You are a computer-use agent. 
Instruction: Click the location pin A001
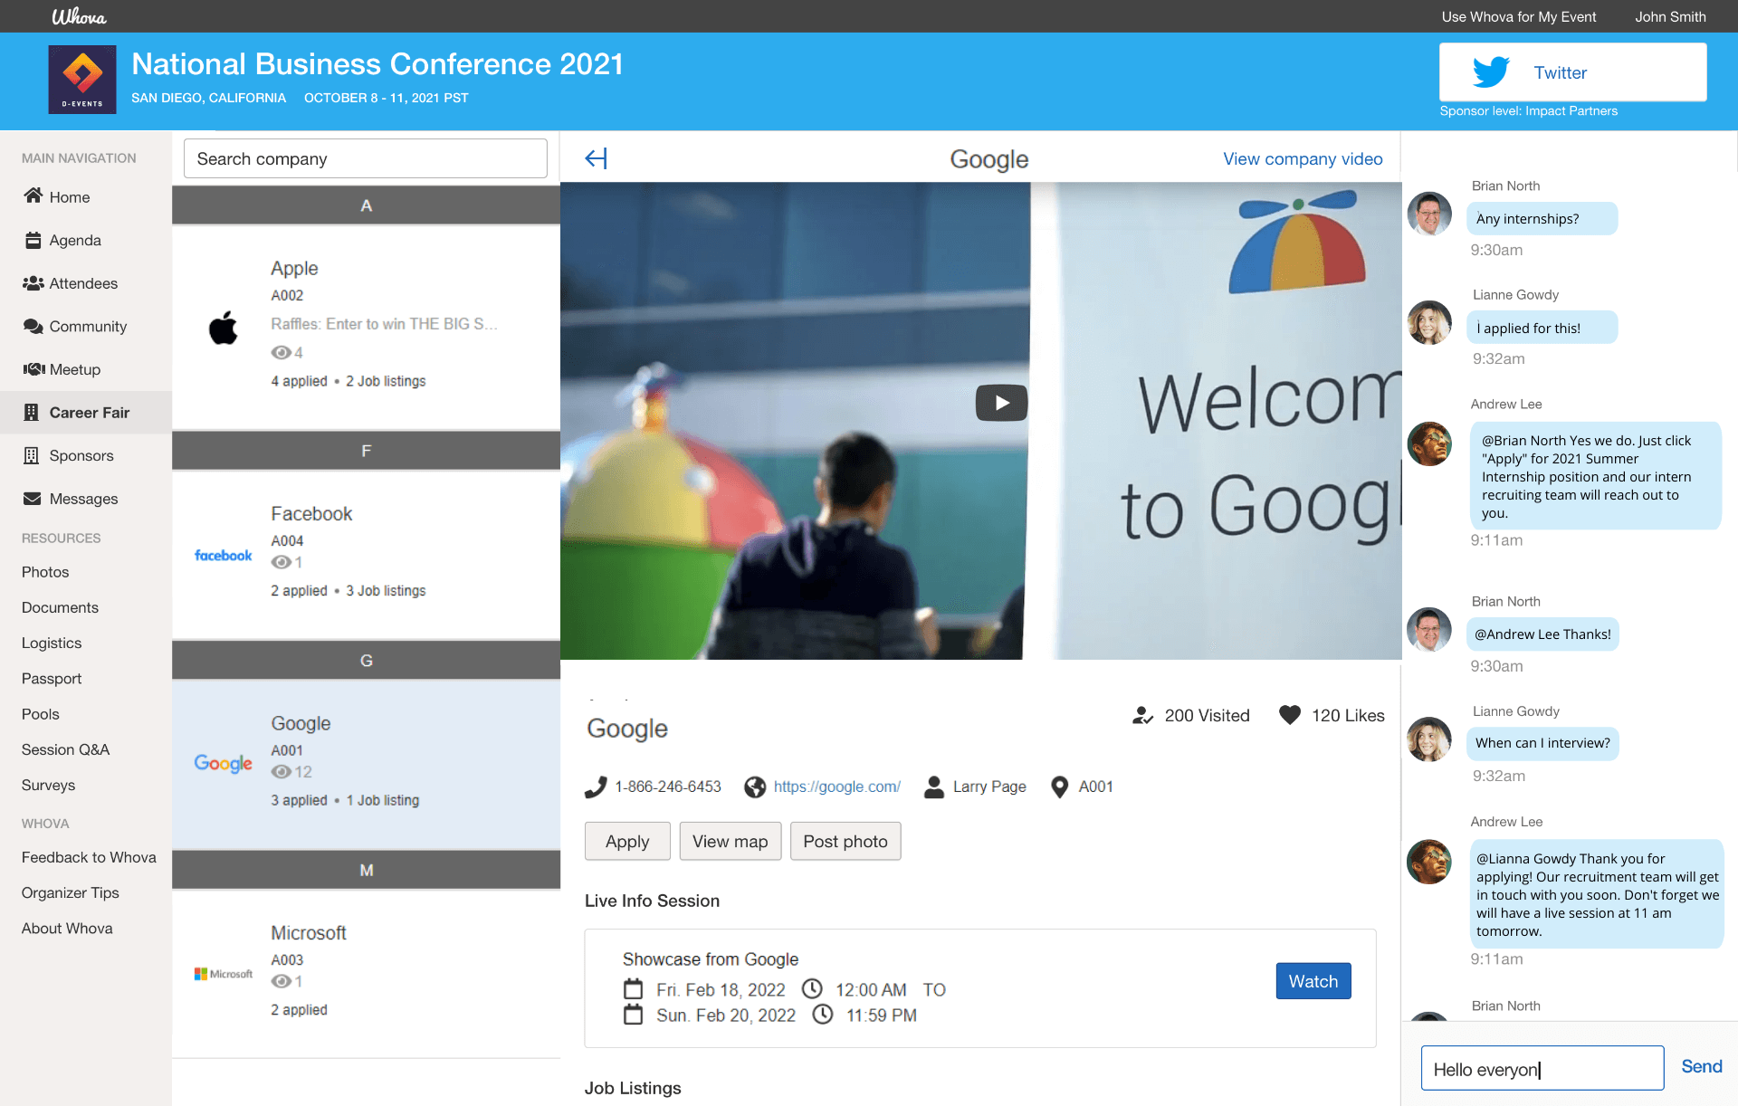(1059, 787)
